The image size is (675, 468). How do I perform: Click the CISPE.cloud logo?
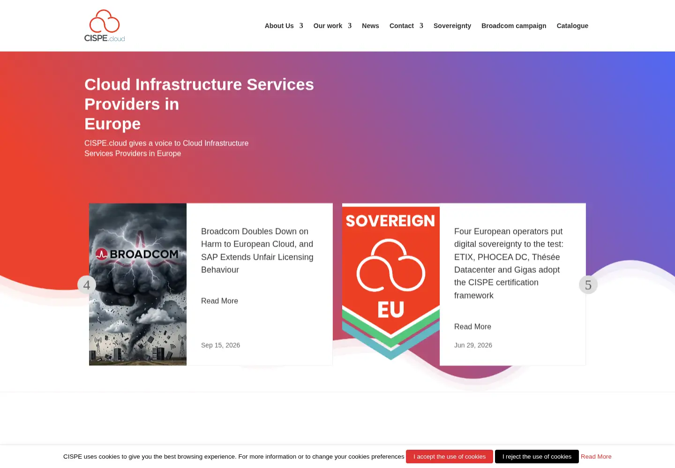(x=105, y=26)
